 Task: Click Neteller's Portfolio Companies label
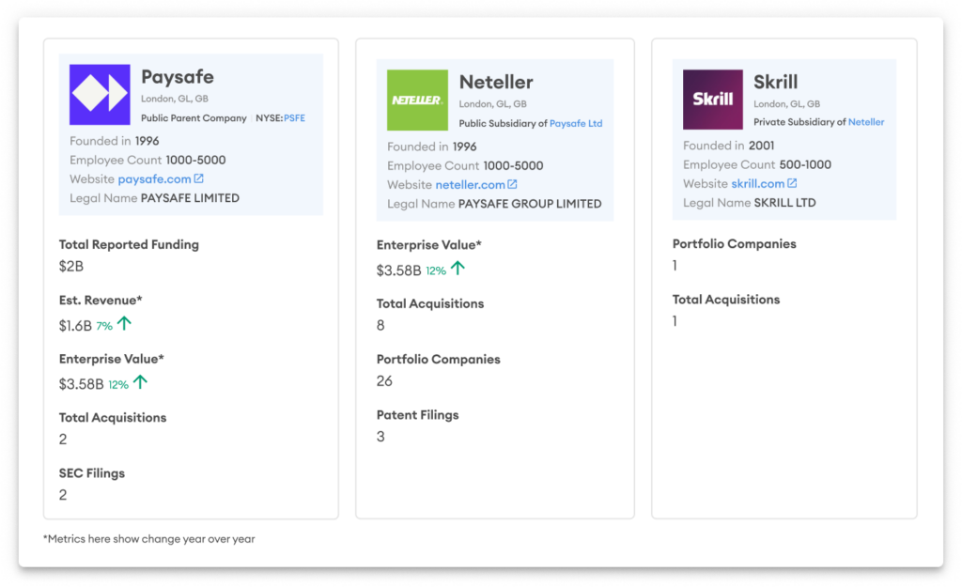439,359
